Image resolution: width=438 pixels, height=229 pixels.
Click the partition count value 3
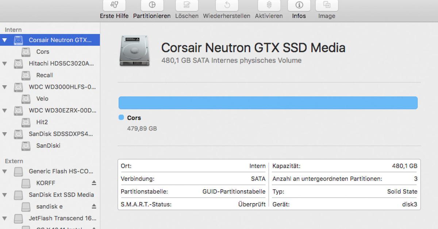(415, 179)
